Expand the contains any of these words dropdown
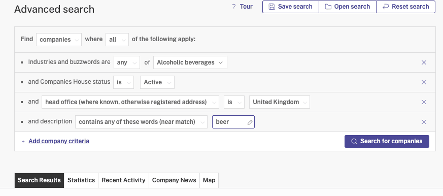The image size is (443, 196). click(x=141, y=122)
